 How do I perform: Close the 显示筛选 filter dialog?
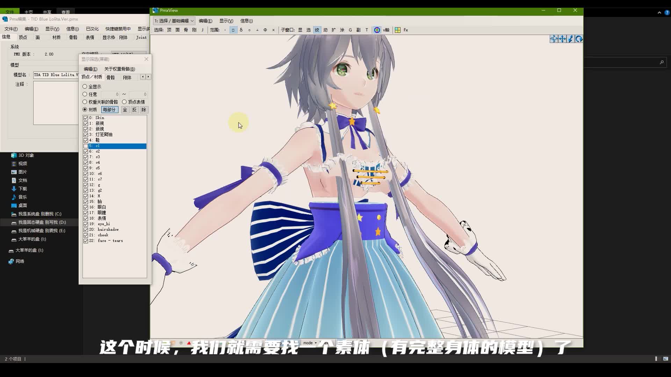point(146,59)
